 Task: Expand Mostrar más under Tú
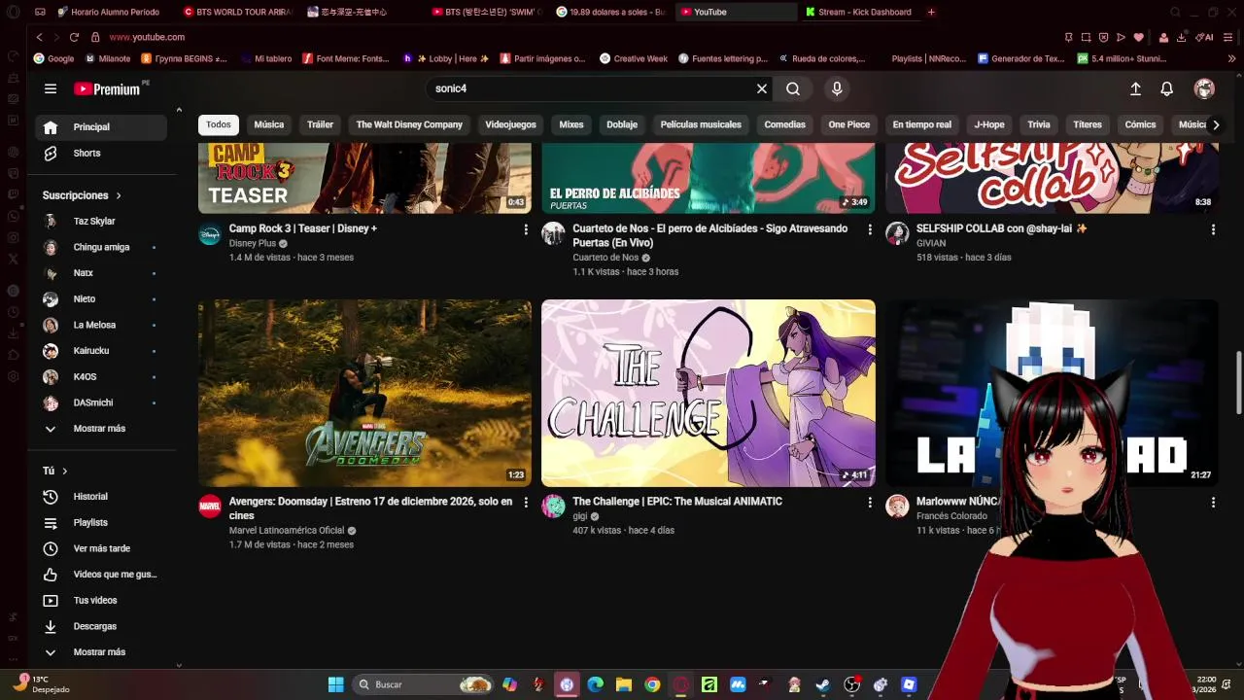pyautogui.click(x=101, y=652)
